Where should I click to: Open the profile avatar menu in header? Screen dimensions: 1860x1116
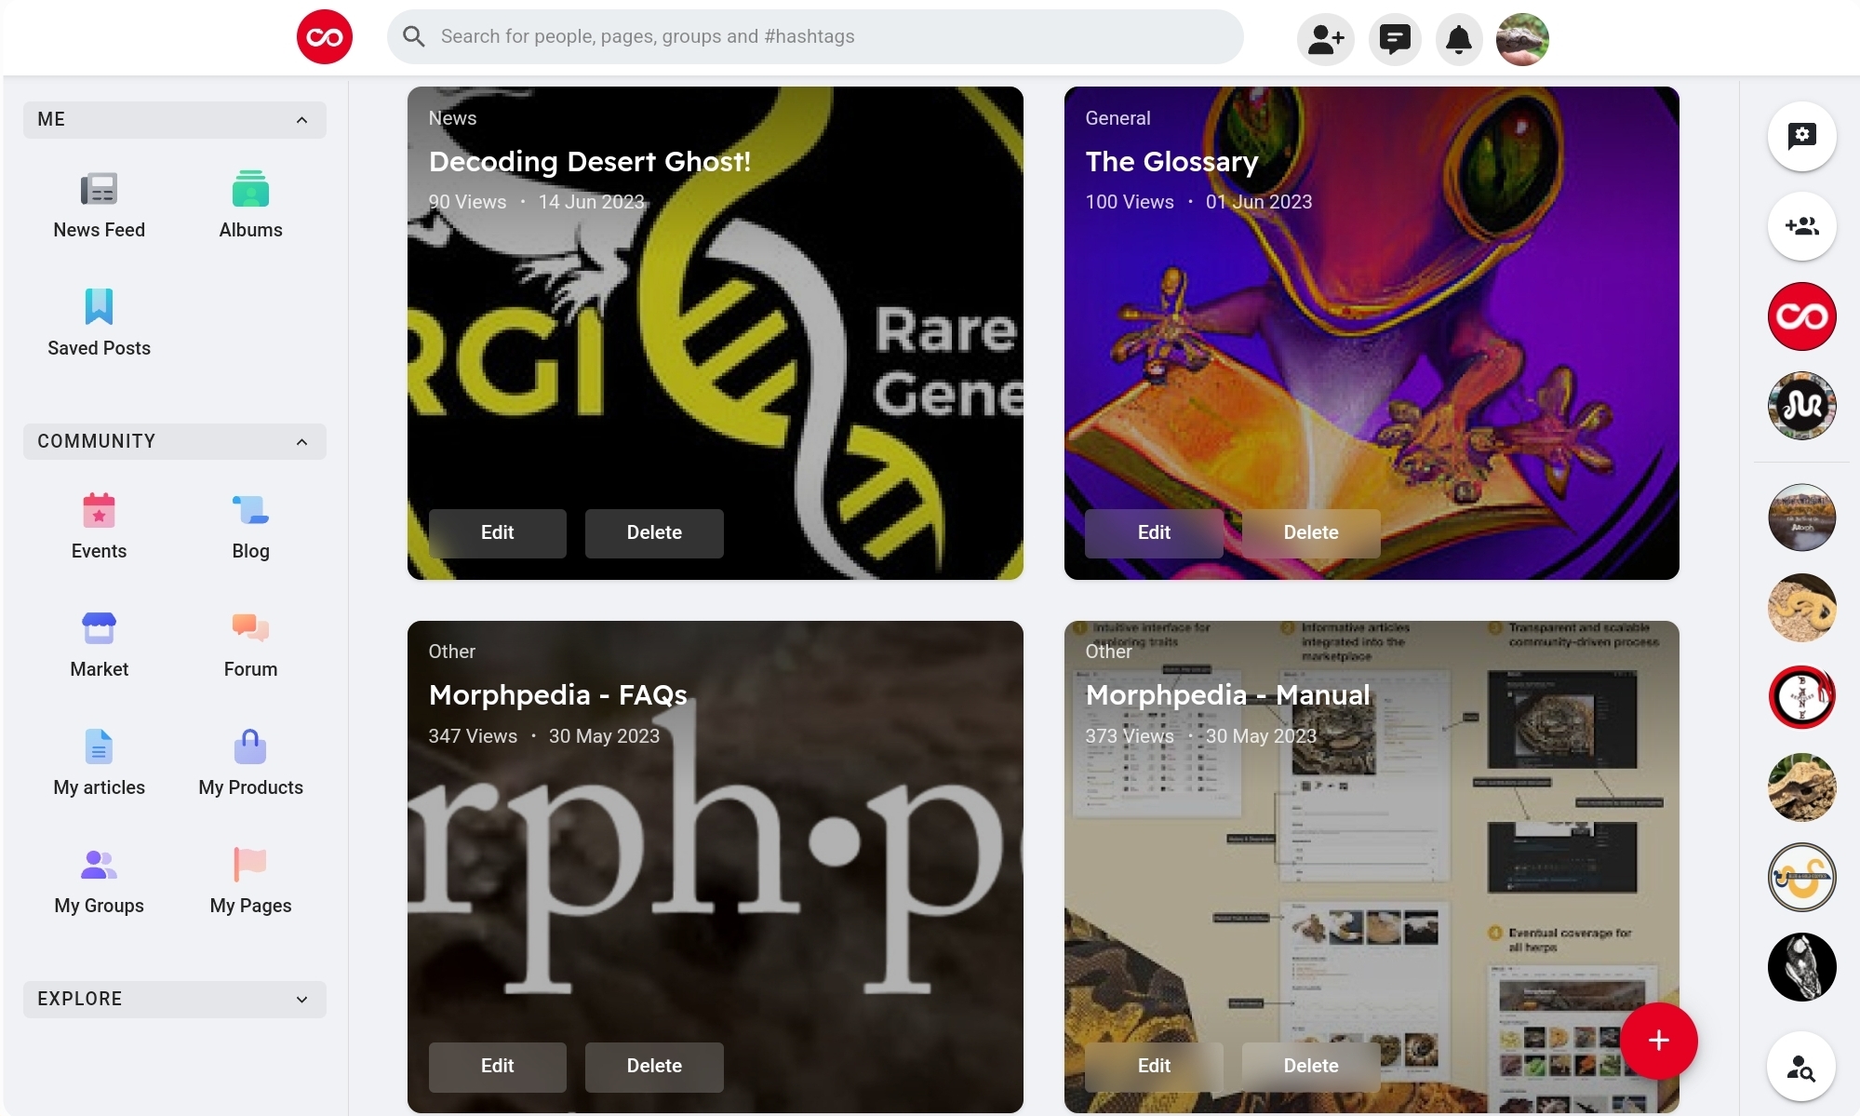pyautogui.click(x=1522, y=39)
